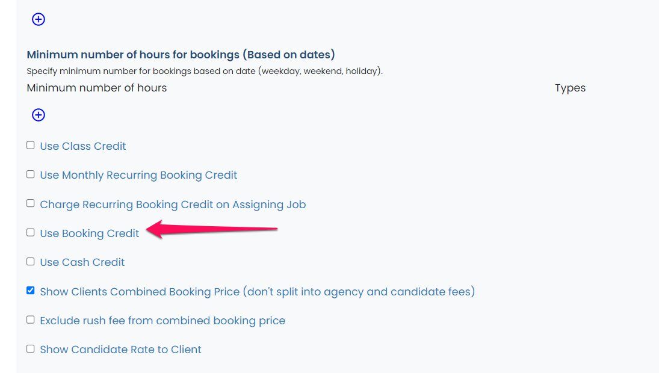Click the Show Candidate Rate to Client text
The image size is (659, 373).
coord(120,350)
